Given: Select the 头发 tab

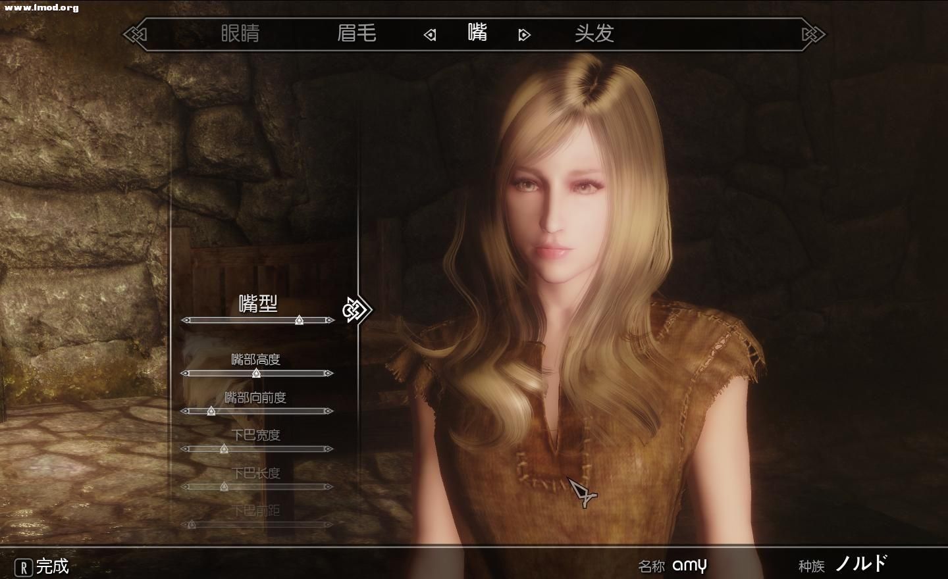Looking at the screenshot, I should (x=594, y=33).
